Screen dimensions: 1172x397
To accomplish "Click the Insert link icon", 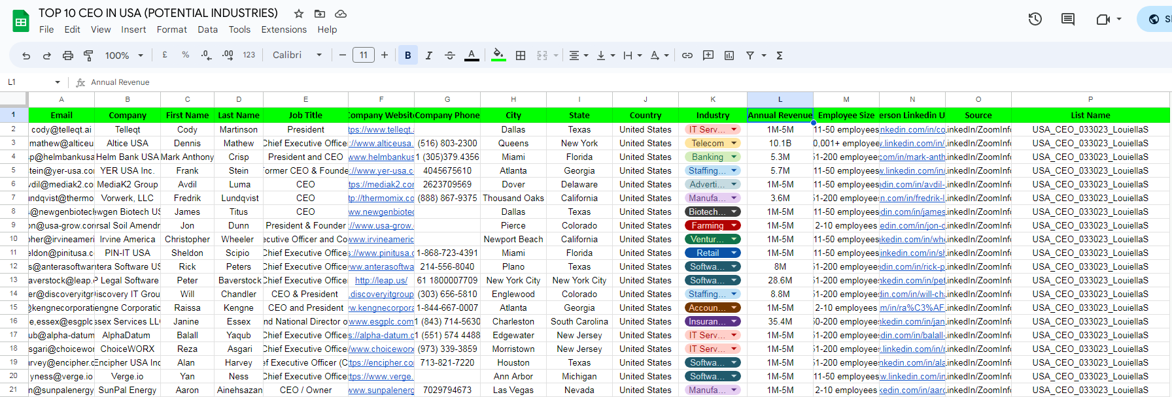I will point(687,56).
